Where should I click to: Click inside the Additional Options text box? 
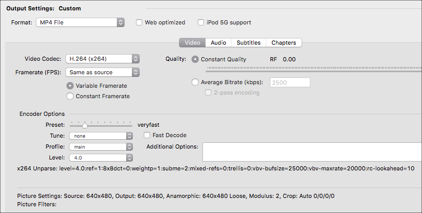click(312, 152)
